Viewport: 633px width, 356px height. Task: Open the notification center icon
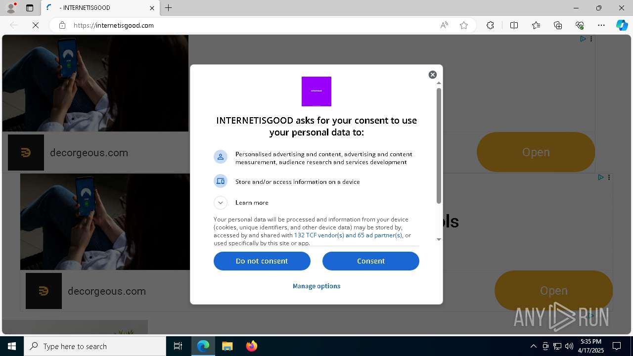pyautogui.click(x=617, y=346)
